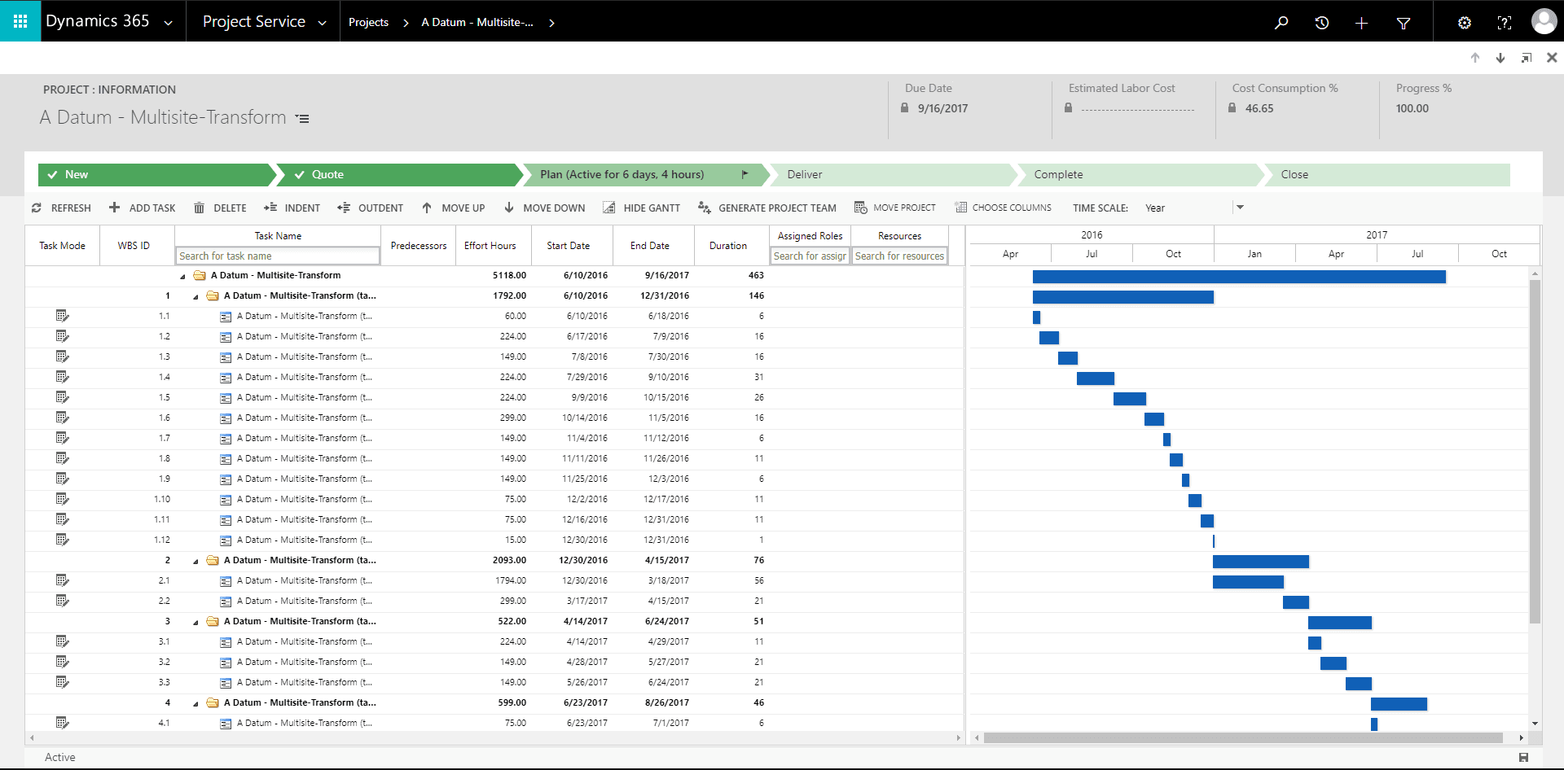Click Project Service area link
Screen dimensions: 1564x770
tap(253, 22)
